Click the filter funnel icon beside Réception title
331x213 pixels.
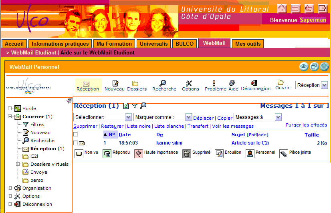coord(135,106)
